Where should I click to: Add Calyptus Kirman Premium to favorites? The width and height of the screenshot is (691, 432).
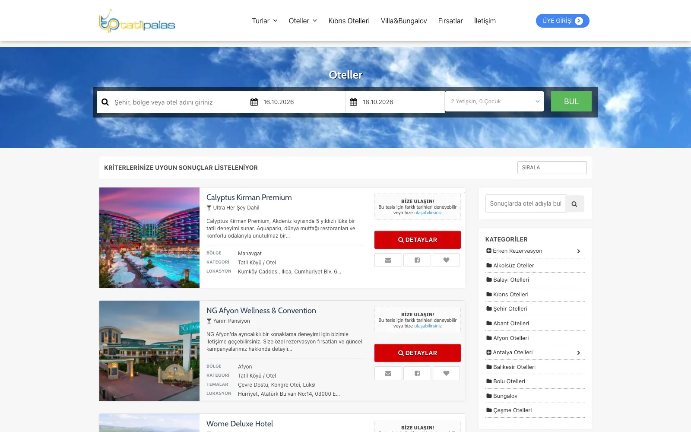(446, 260)
